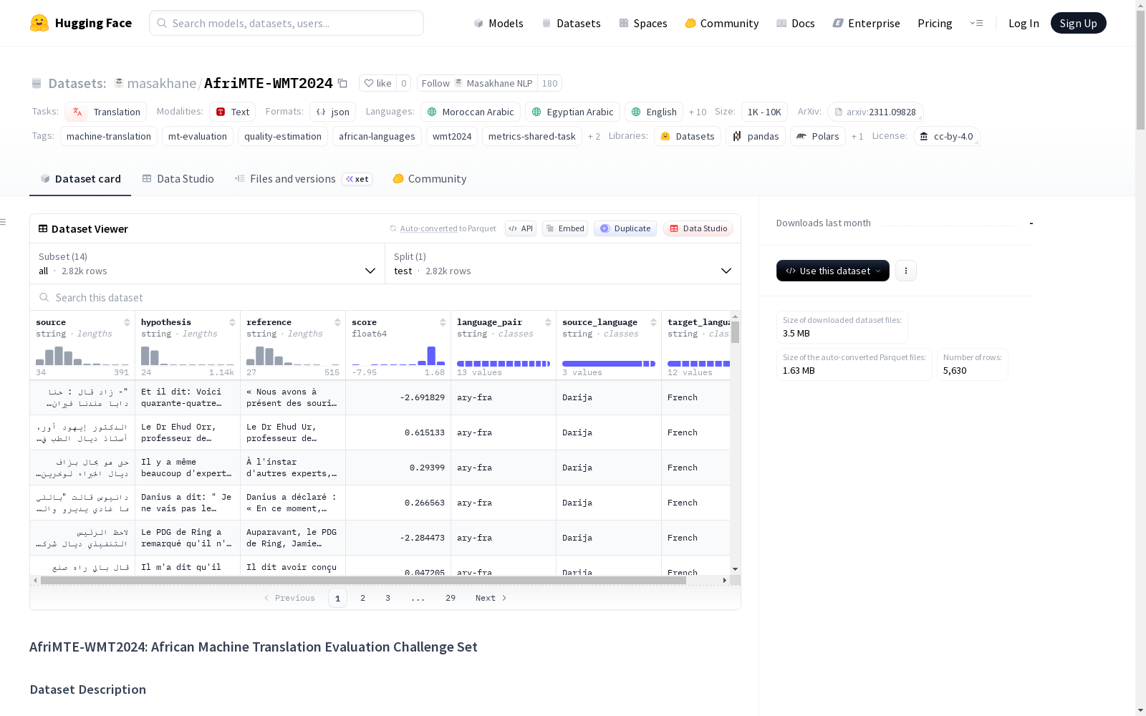Click the Log In link
This screenshot has width=1146, height=716.
(x=1024, y=23)
